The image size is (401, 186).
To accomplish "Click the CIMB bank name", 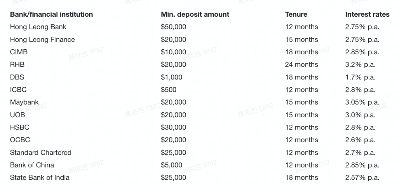I will coord(19,52).
